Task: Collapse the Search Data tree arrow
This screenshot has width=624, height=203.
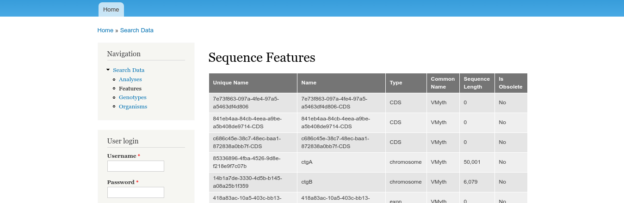Action: point(108,70)
